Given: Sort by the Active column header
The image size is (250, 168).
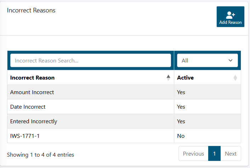Looking at the screenshot, I should click(186, 77).
